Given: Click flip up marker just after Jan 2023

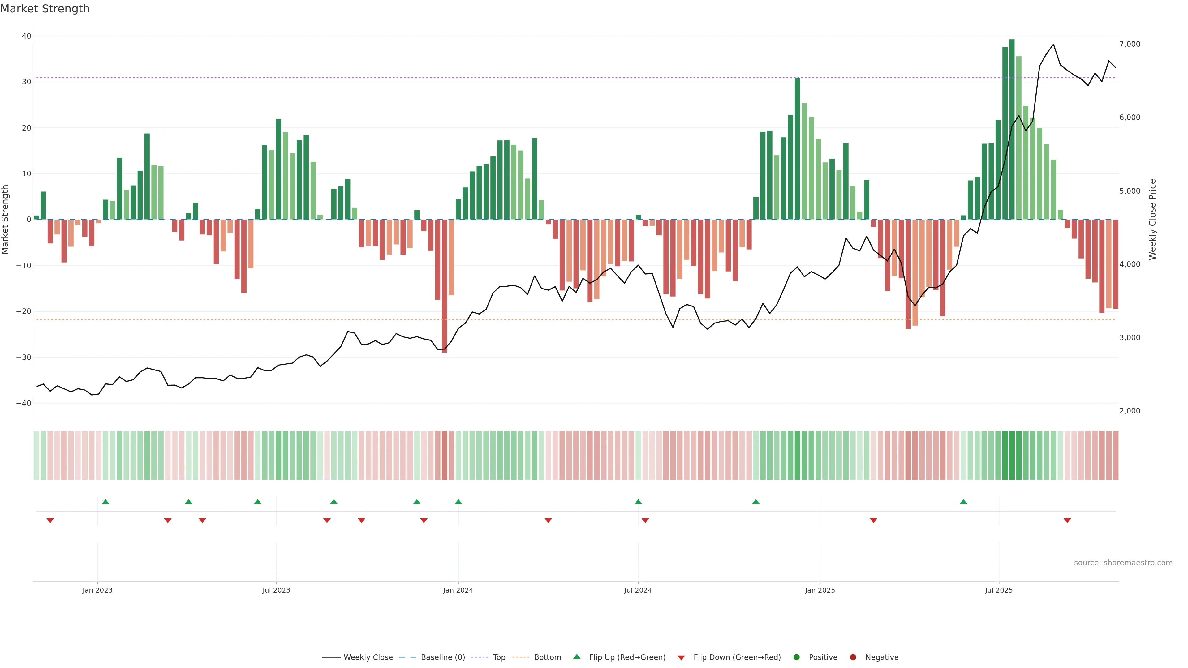Looking at the screenshot, I should click(x=105, y=502).
